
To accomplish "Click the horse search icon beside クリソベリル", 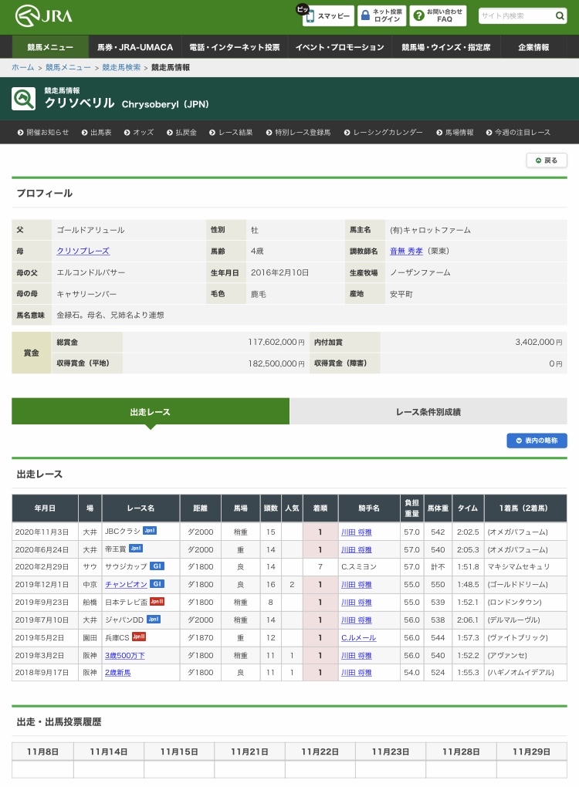I will click(x=23, y=98).
